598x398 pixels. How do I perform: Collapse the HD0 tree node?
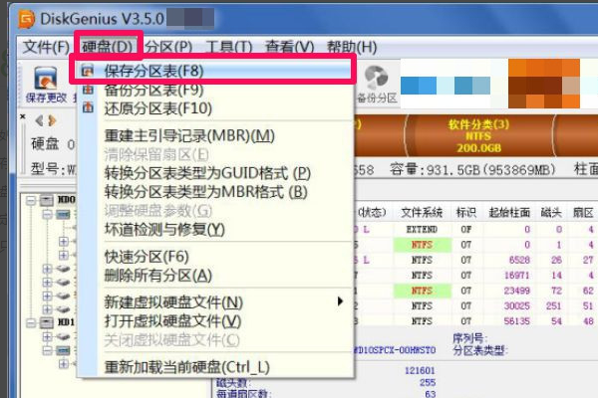click(31, 200)
